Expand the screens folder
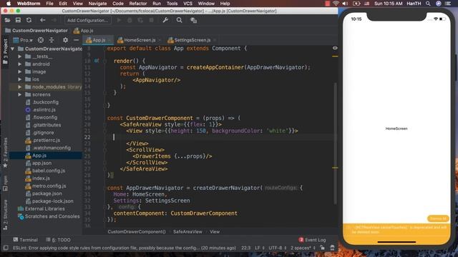 click(x=19, y=94)
